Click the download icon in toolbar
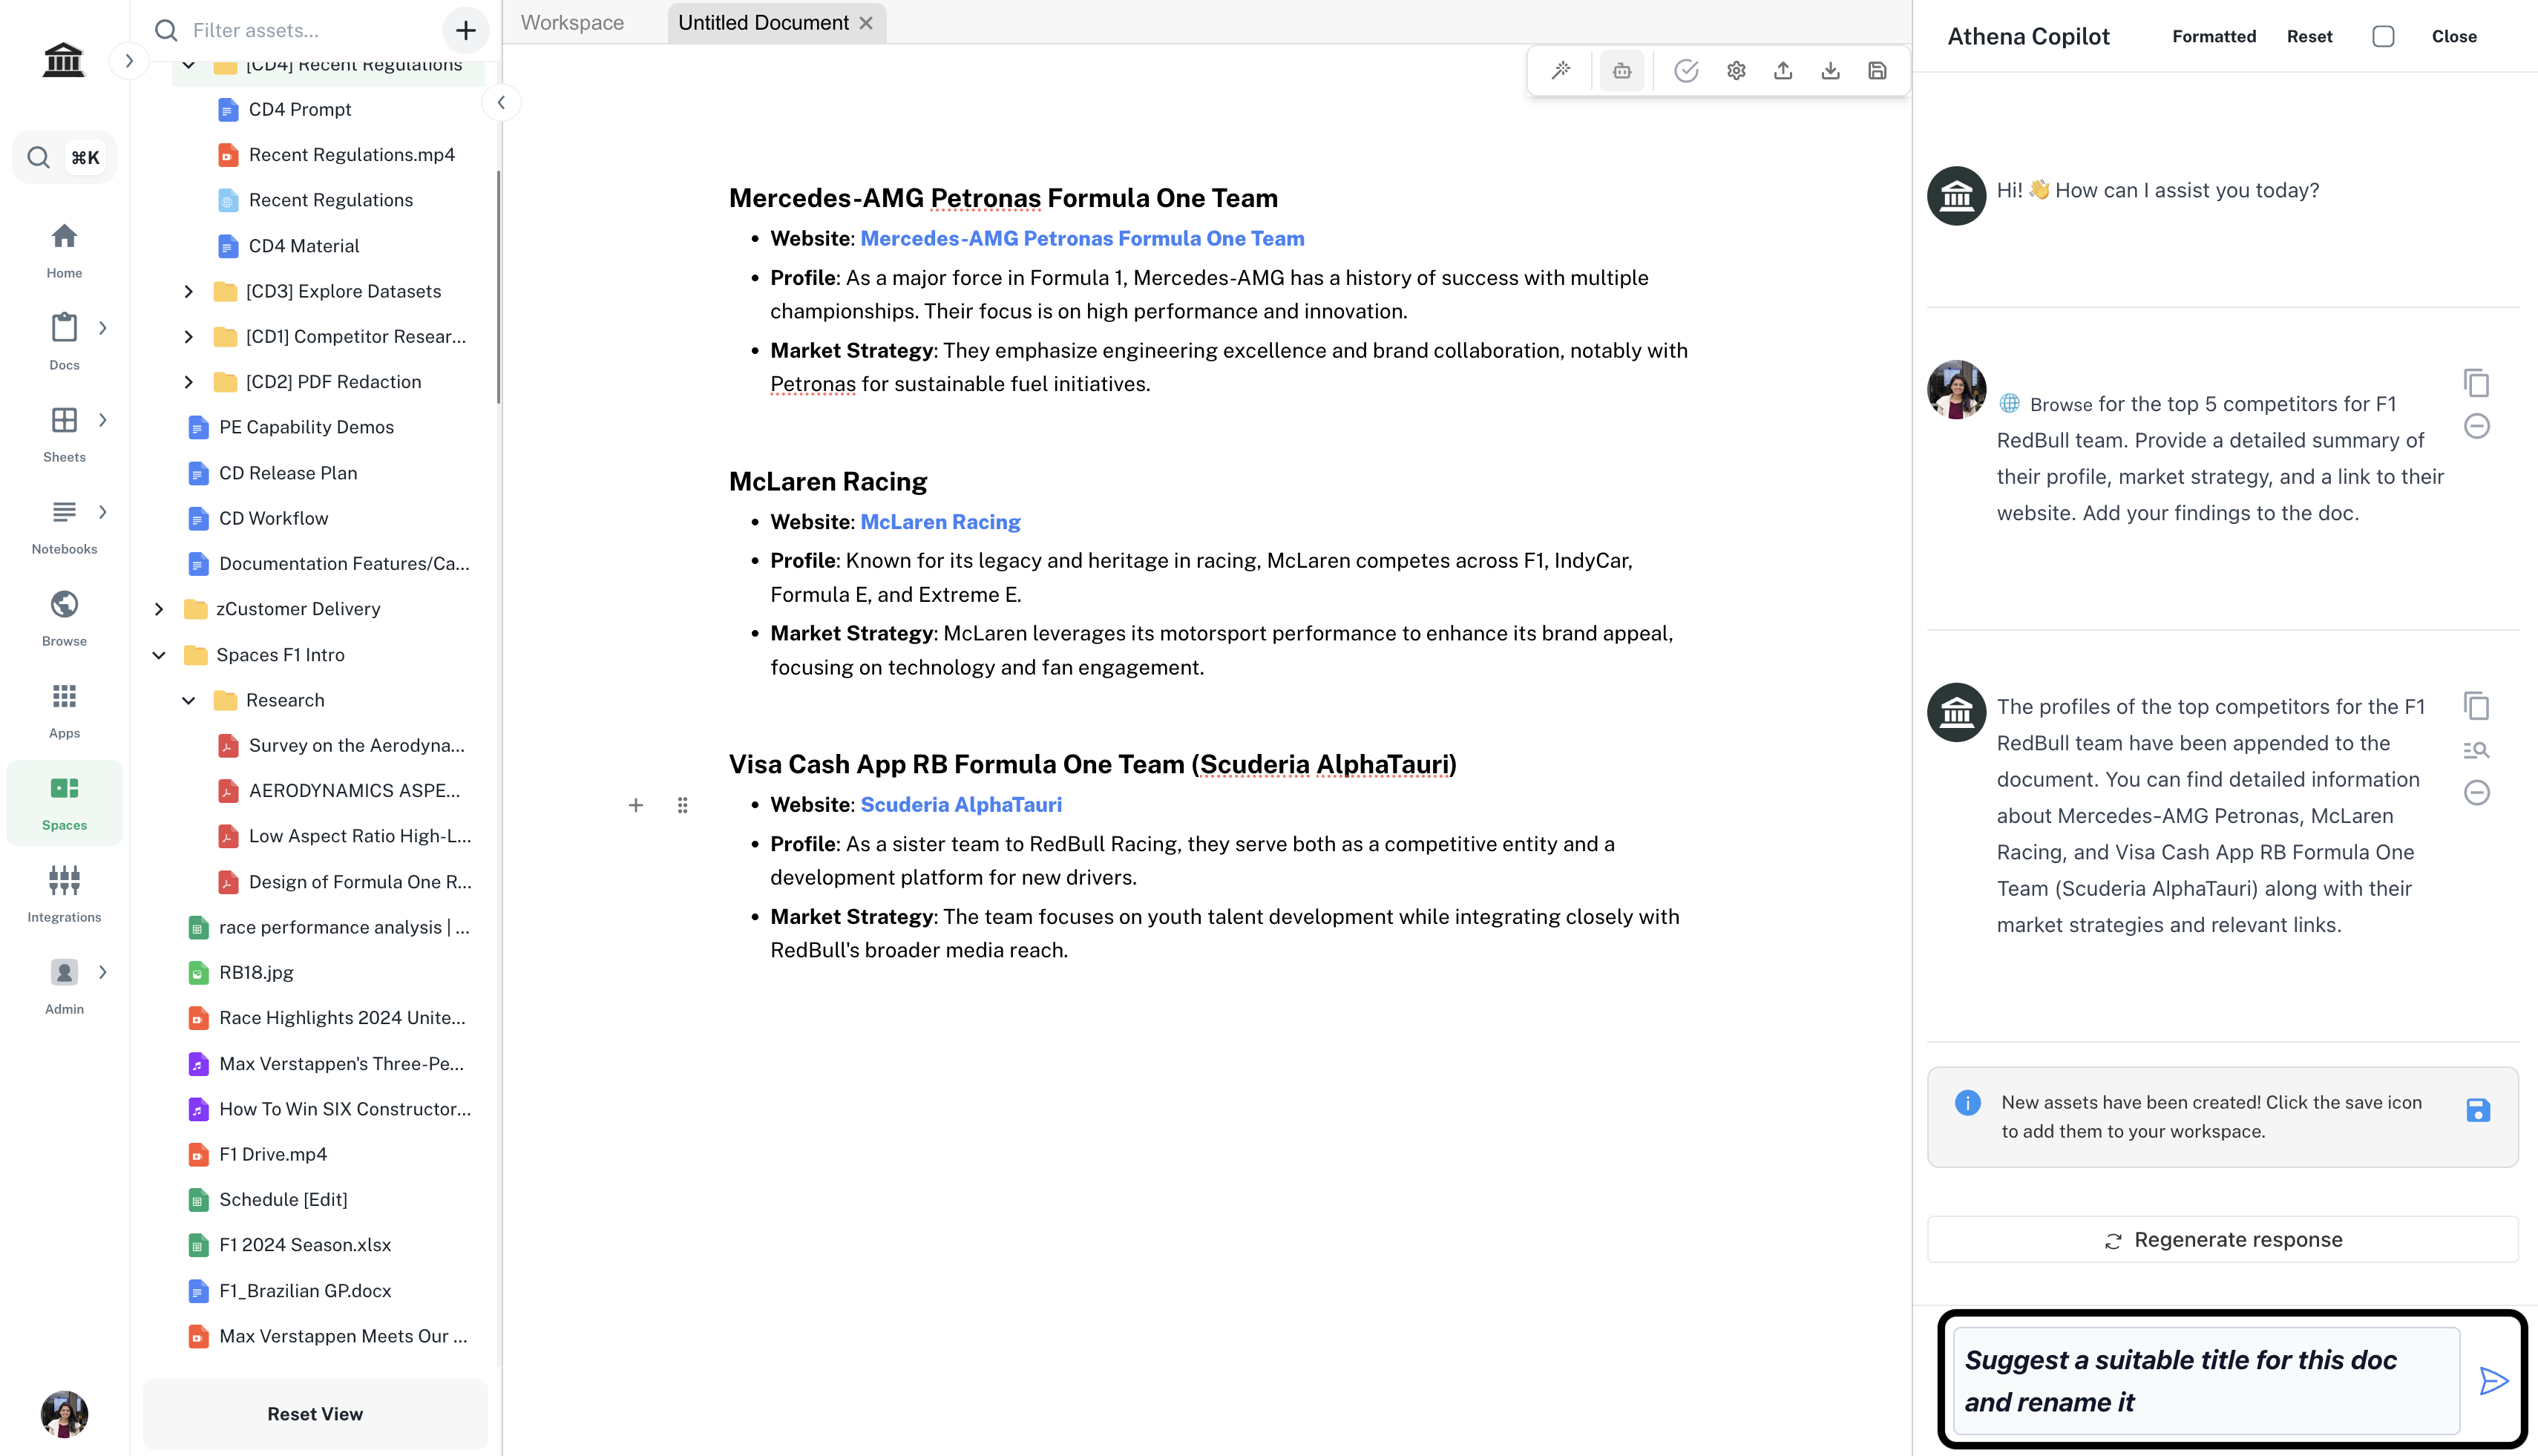 (x=1830, y=70)
